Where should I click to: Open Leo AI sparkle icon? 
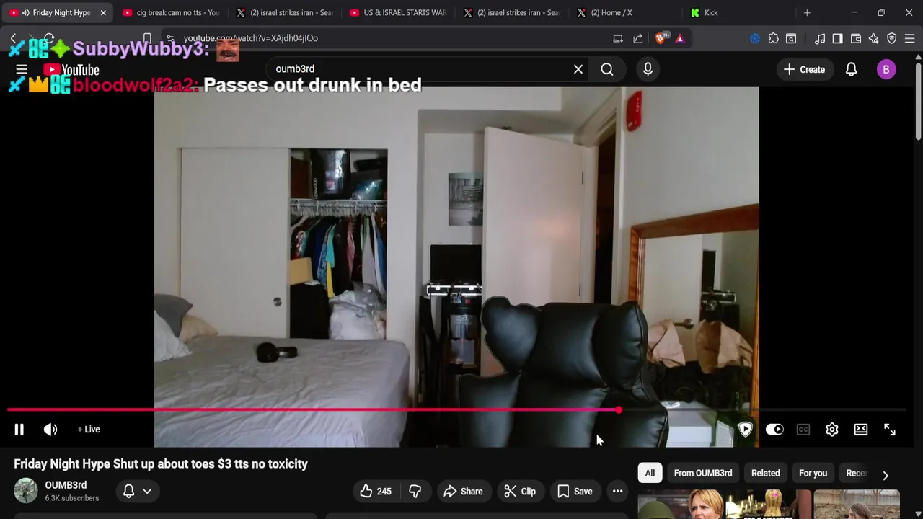(x=874, y=38)
